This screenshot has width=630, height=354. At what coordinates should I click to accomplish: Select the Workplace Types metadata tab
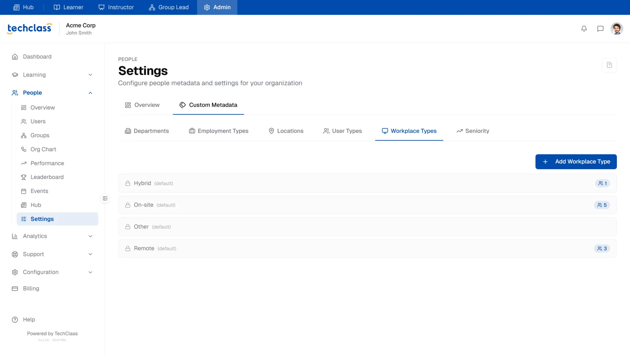[x=409, y=131]
